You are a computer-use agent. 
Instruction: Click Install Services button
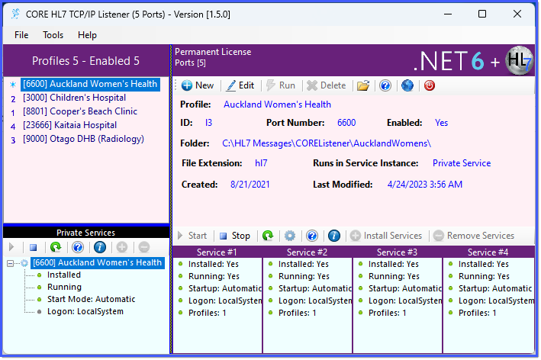386,236
